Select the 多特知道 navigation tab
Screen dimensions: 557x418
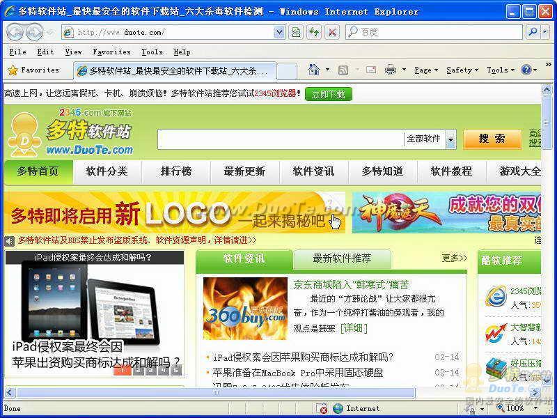[382, 171]
